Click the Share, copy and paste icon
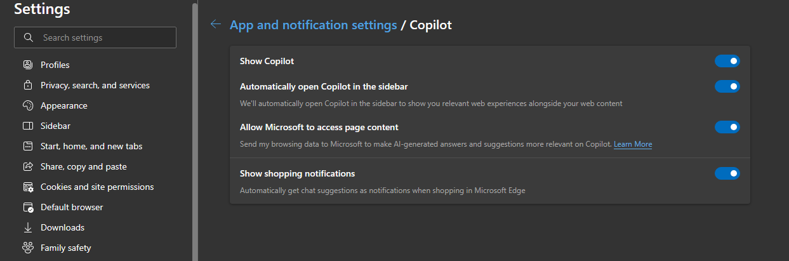The width and height of the screenshot is (789, 261). 28,166
